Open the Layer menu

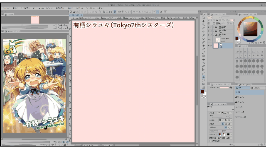click(x=49, y=8)
